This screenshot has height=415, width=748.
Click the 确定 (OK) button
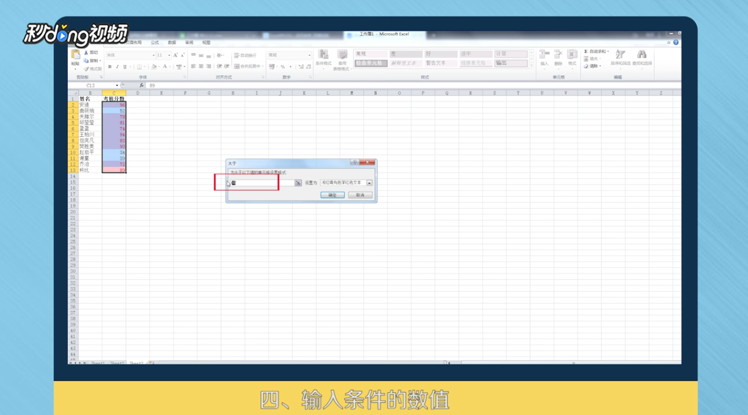333,195
